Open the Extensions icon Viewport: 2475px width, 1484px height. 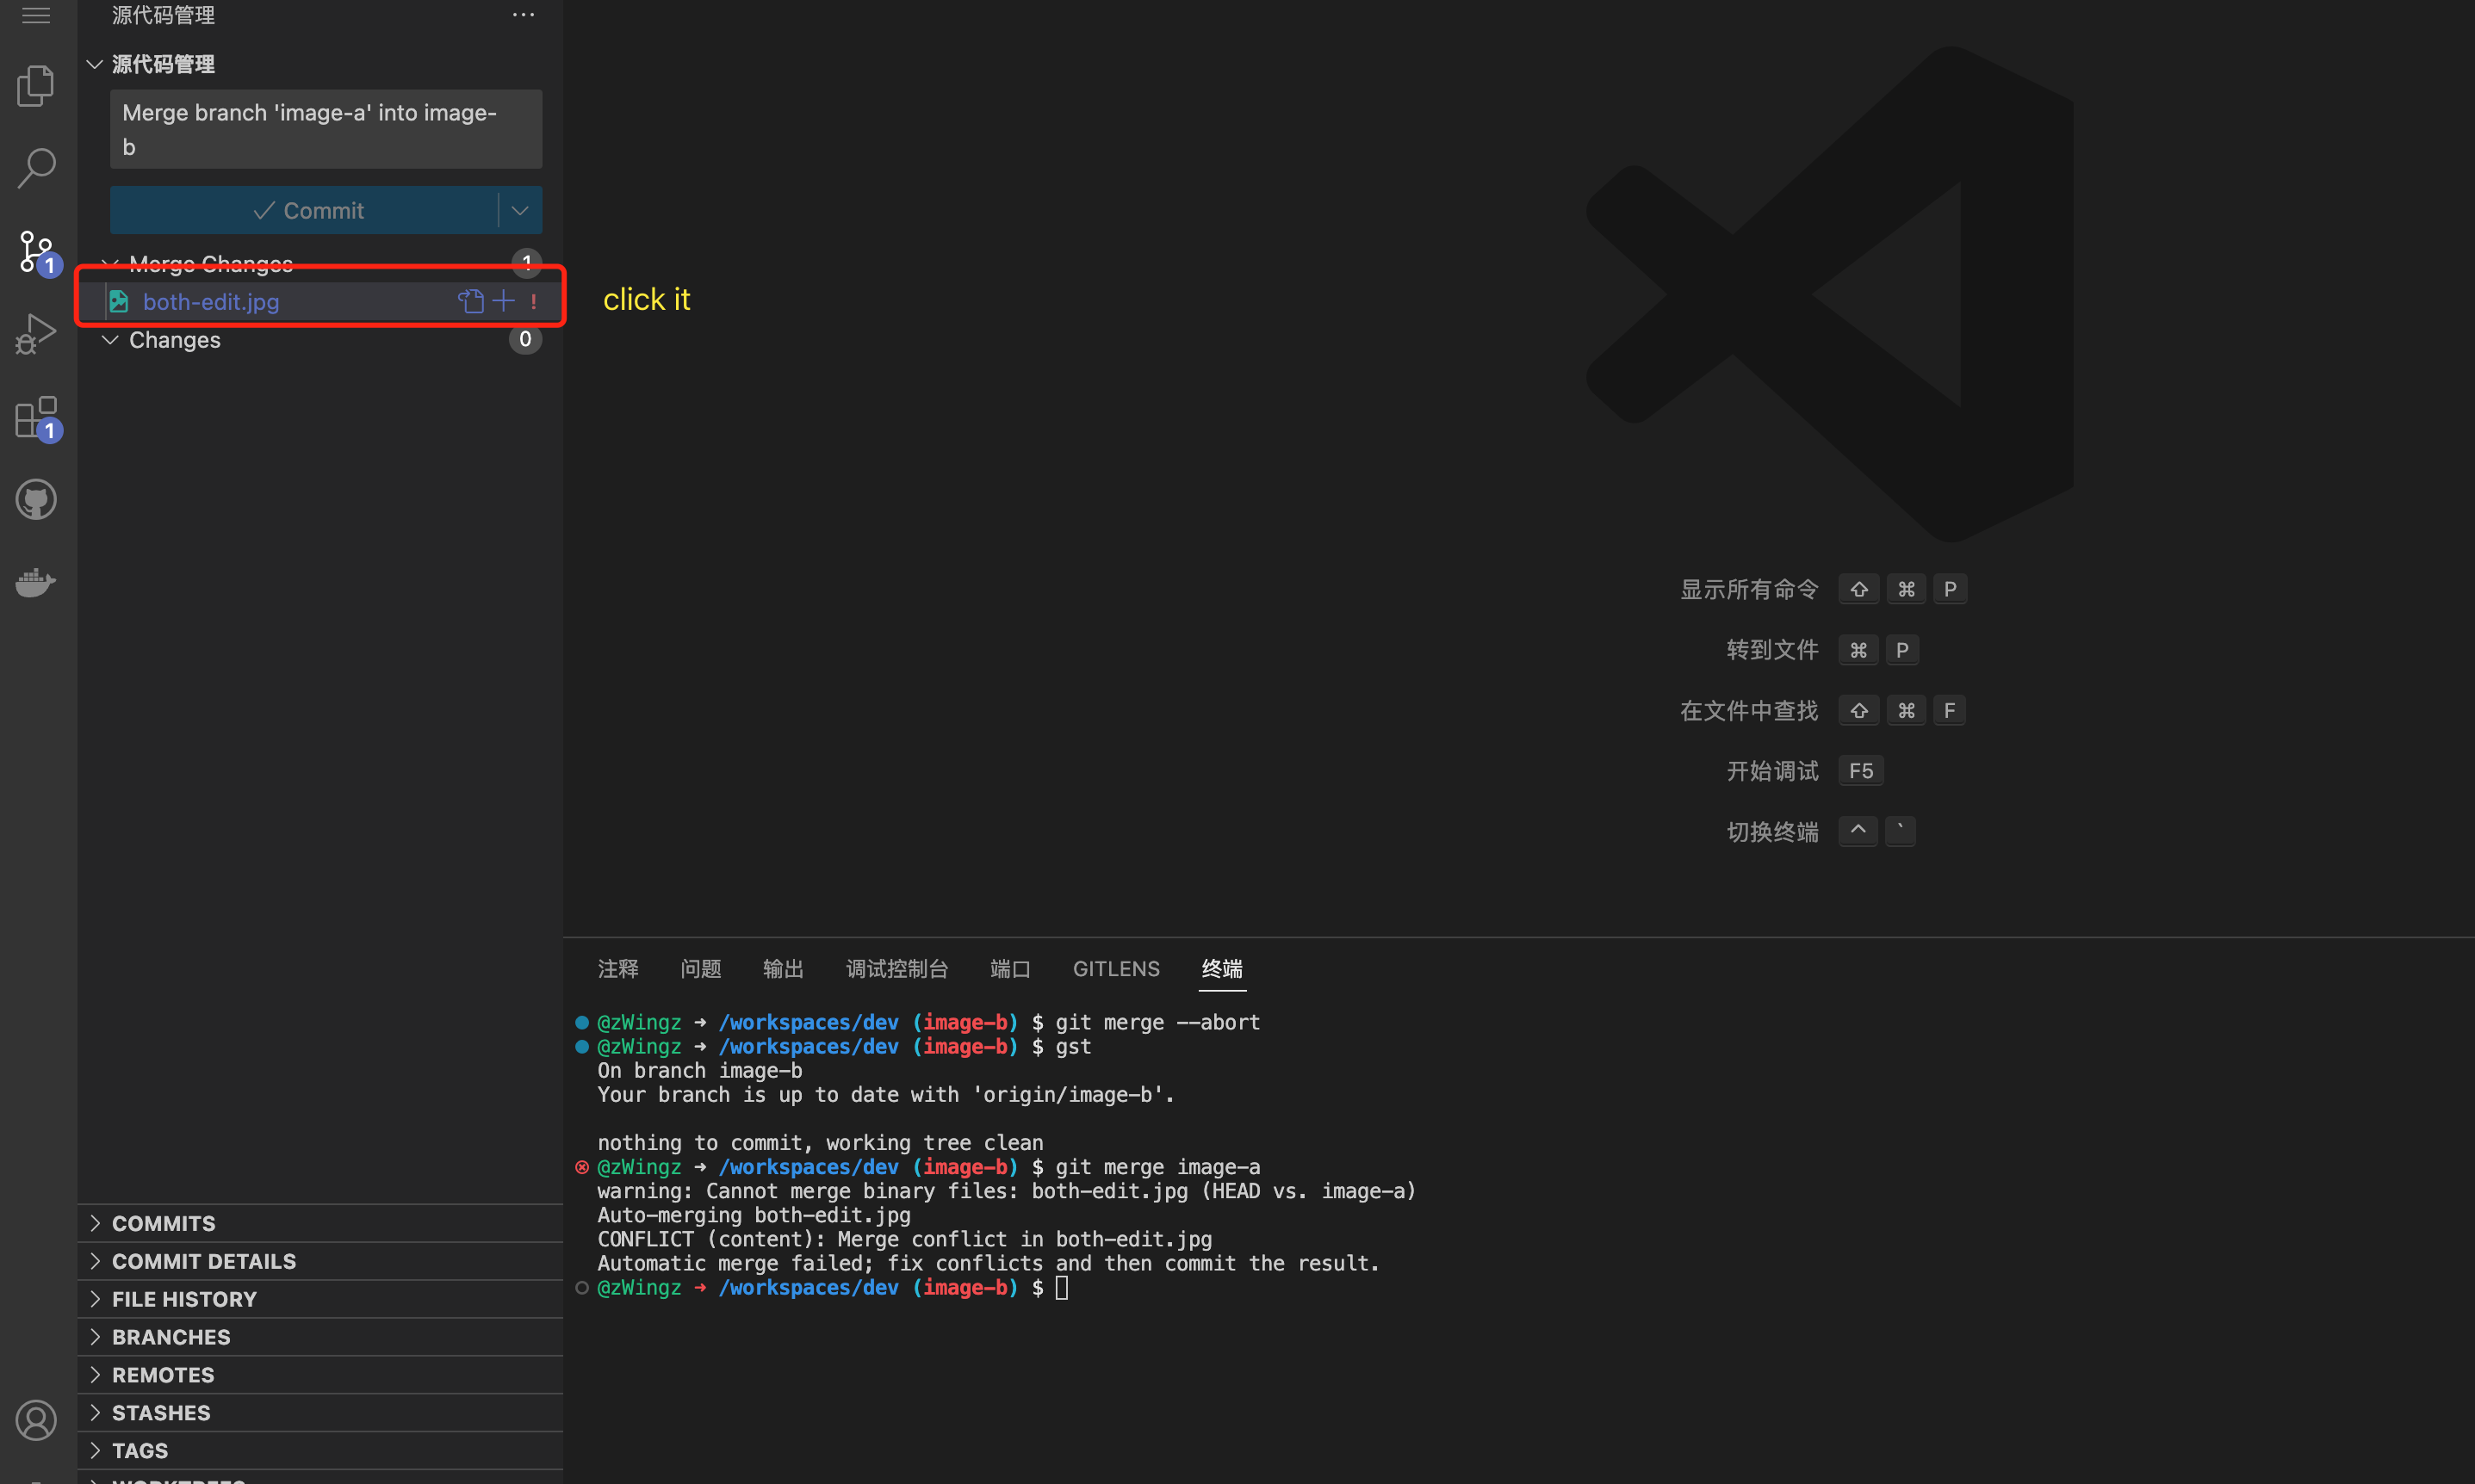[38, 418]
